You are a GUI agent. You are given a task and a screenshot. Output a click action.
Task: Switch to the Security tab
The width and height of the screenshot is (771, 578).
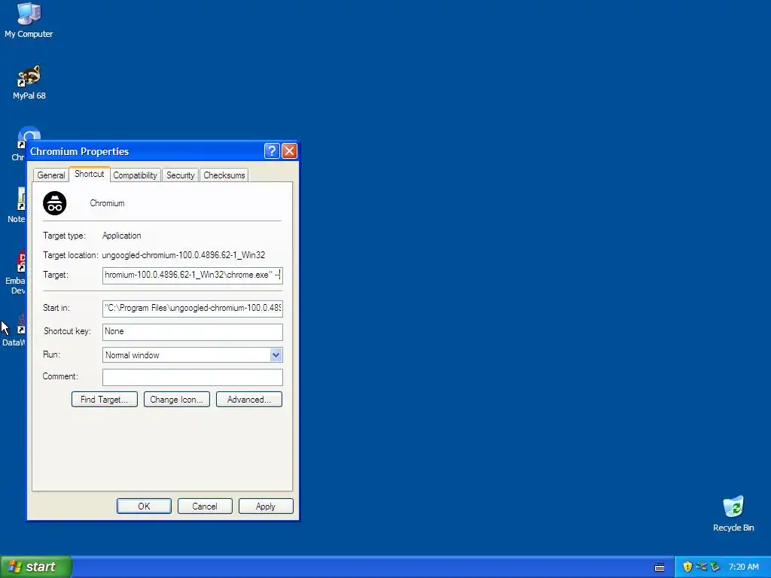click(181, 175)
